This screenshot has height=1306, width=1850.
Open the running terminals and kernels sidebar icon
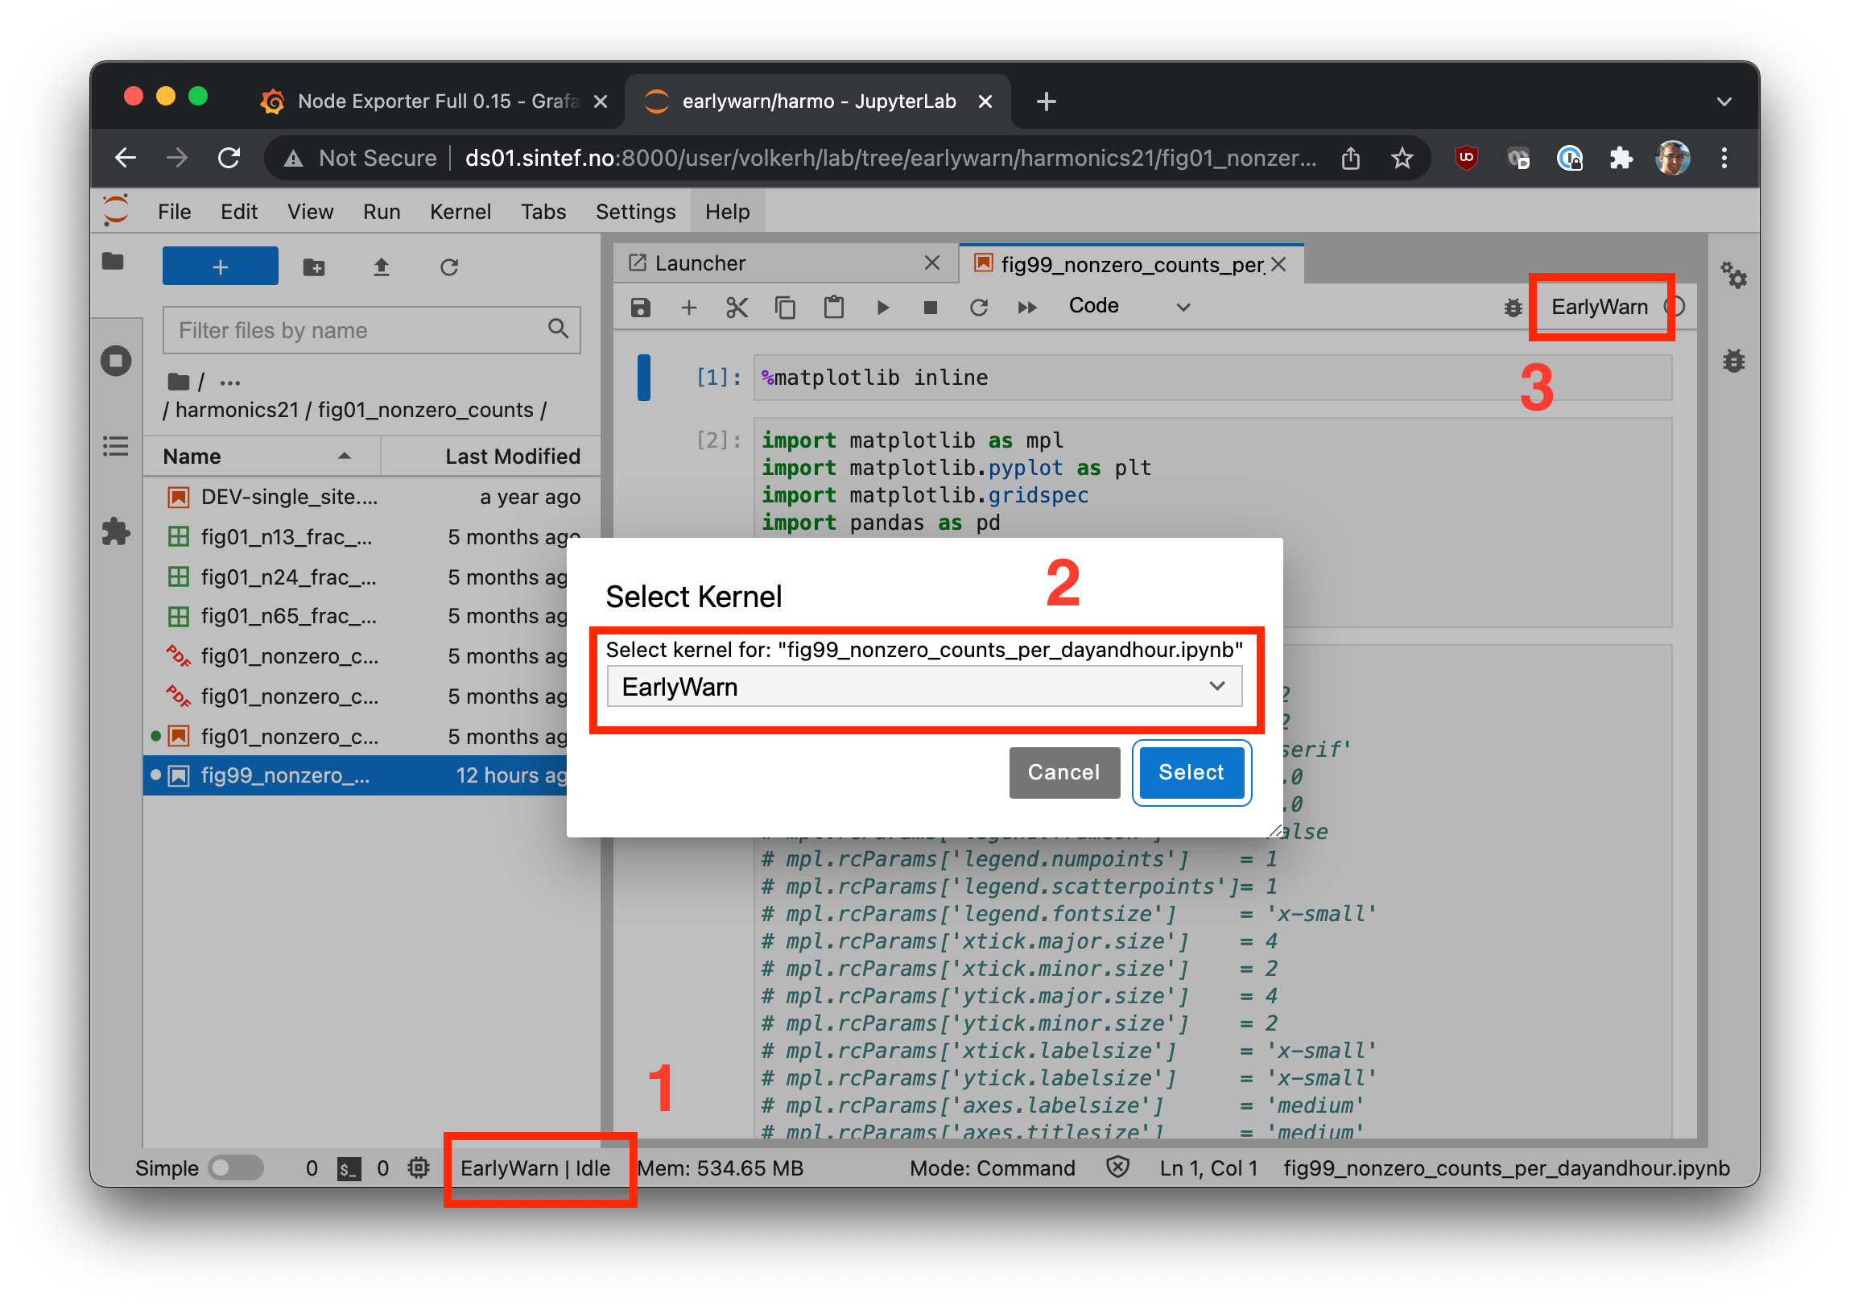pyautogui.click(x=116, y=360)
